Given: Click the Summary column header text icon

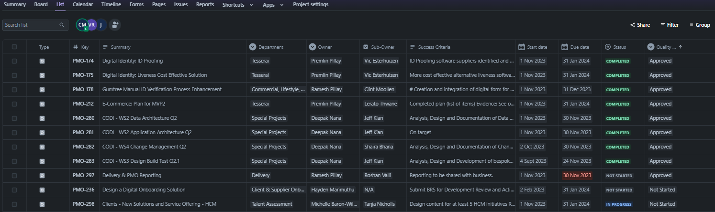Looking at the screenshot, I should [105, 47].
